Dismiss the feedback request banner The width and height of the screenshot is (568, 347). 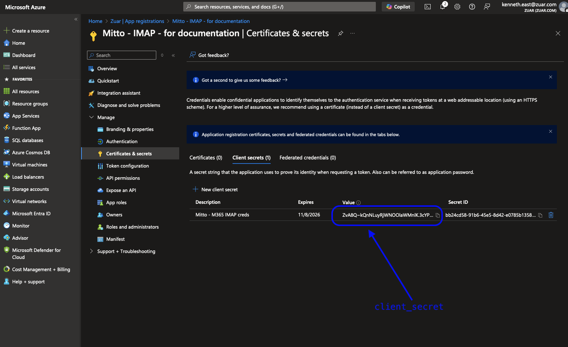551,77
